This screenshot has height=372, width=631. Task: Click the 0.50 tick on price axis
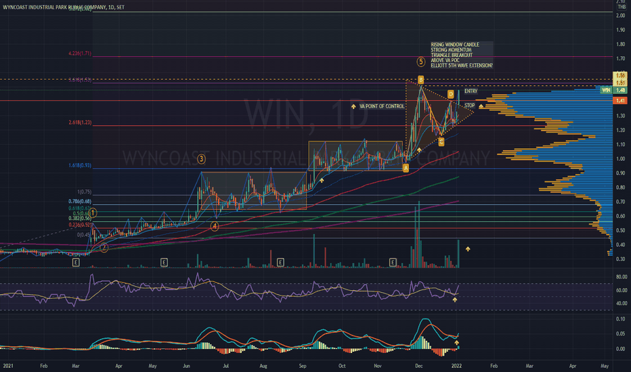(621, 231)
